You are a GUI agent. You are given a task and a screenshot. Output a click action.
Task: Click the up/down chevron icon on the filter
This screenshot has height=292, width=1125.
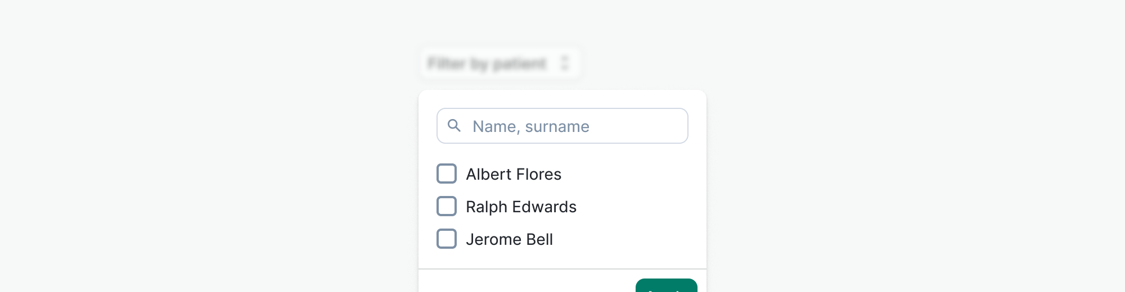pos(565,63)
